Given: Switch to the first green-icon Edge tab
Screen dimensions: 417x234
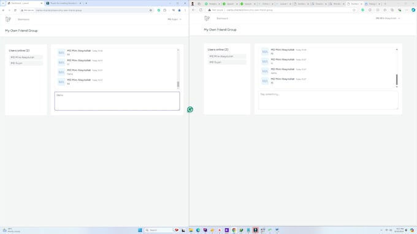Looking at the screenshot, I should pyautogui.click(x=212, y=4).
